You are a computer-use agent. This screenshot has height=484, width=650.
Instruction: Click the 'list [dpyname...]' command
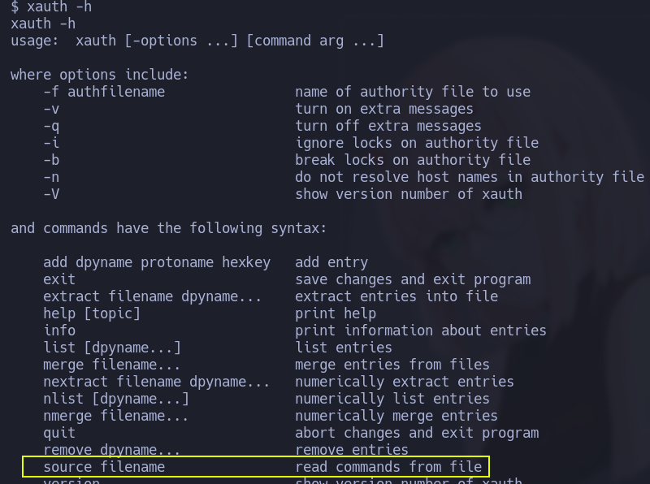[112, 348]
